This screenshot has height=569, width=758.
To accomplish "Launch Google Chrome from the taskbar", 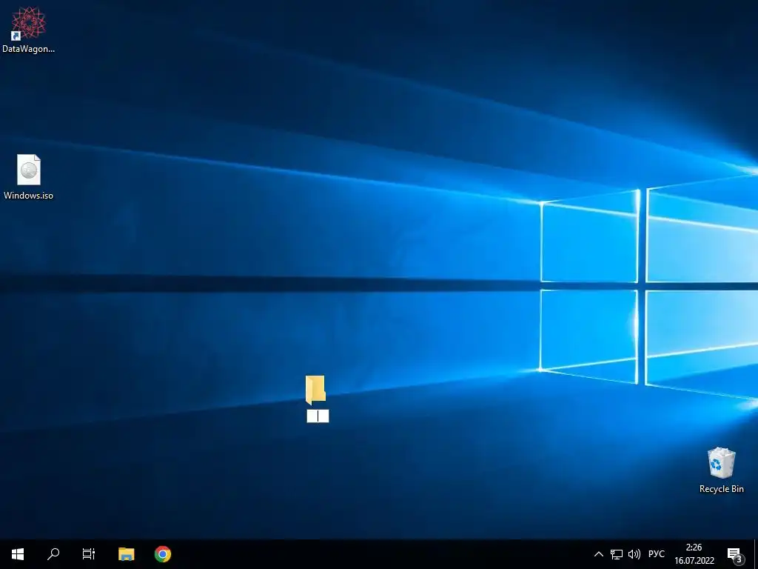I will [x=162, y=554].
